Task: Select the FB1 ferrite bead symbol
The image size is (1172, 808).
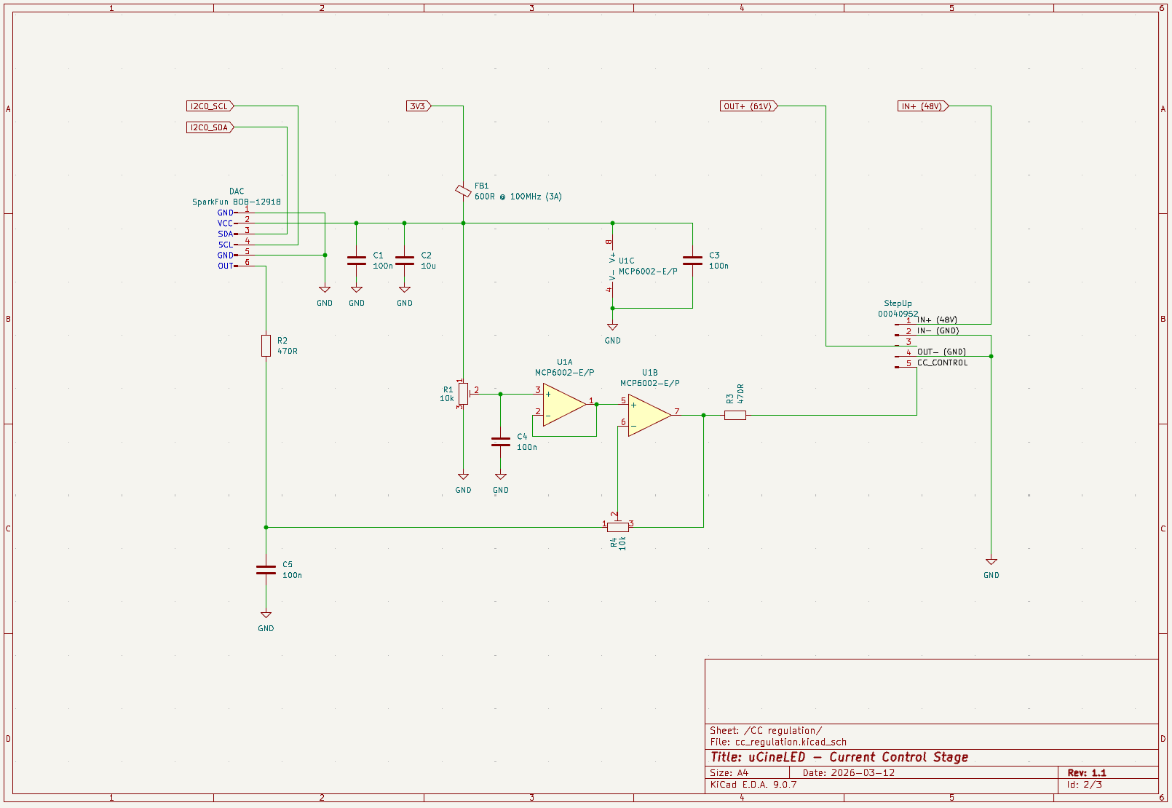Action: coord(463,191)
